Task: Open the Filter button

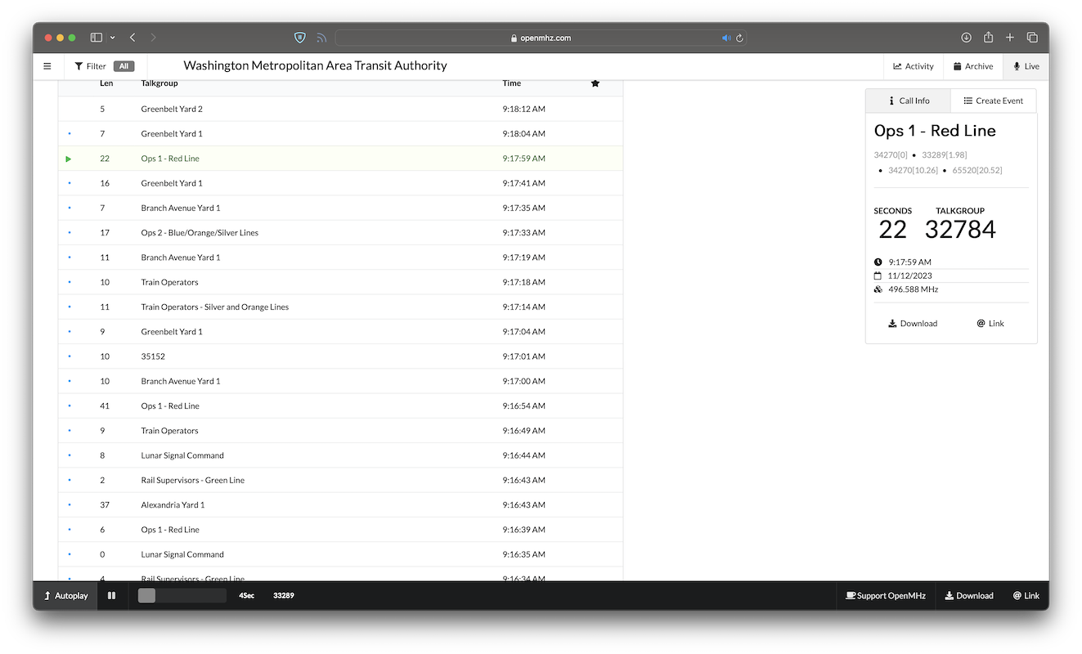Action: pyautogui.click(x=104, y=66)
